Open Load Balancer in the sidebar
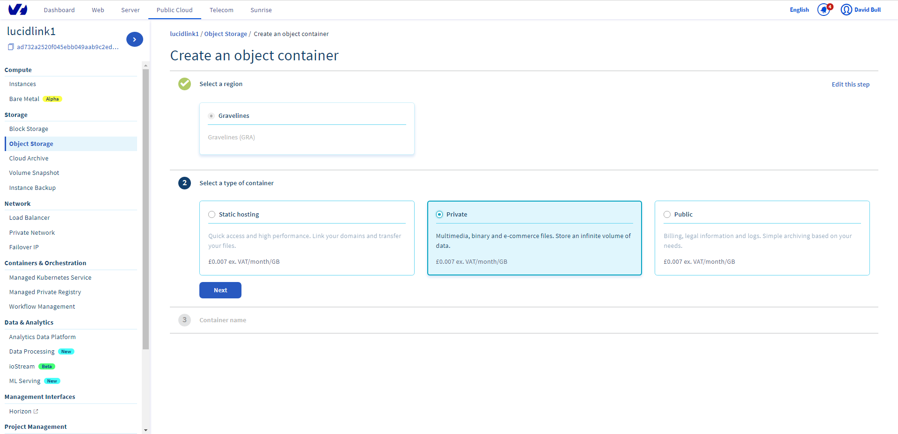 (29, 218)
